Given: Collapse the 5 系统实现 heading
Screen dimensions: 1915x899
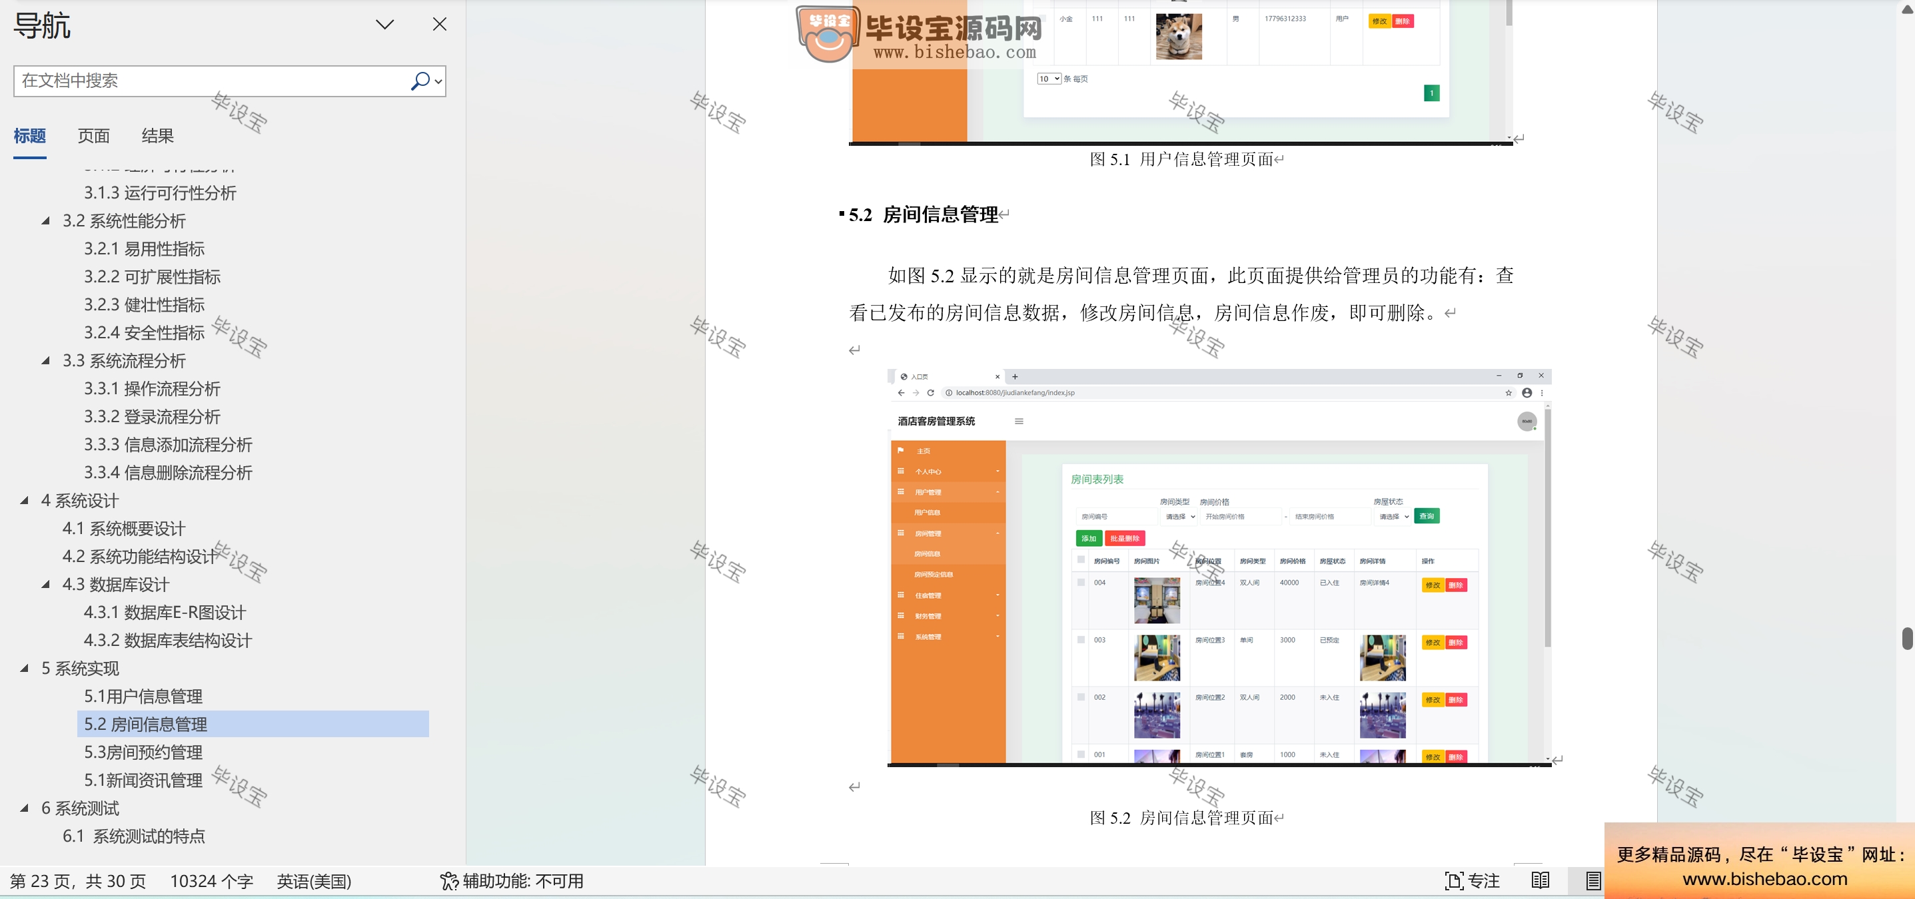Looking at the screenshot, I should [25, 668].
